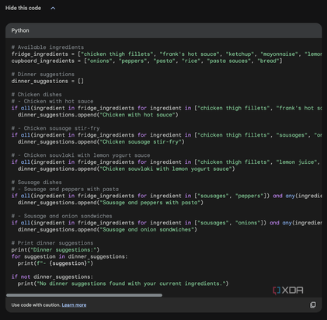Click the comment about Chicken souvlaki with lemon yogurt sauce
Screen dimensions: 327x320
(x=81, y=155)
